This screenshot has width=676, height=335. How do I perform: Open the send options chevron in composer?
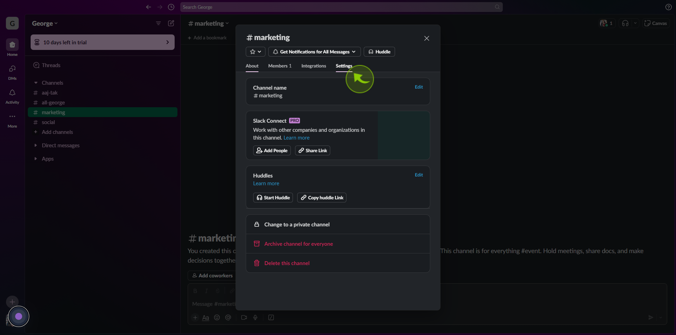[x=661, y=317]
